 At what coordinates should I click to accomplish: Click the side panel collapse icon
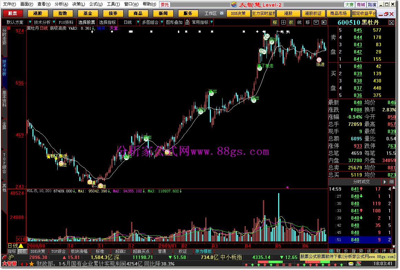(x=324, y=22)
